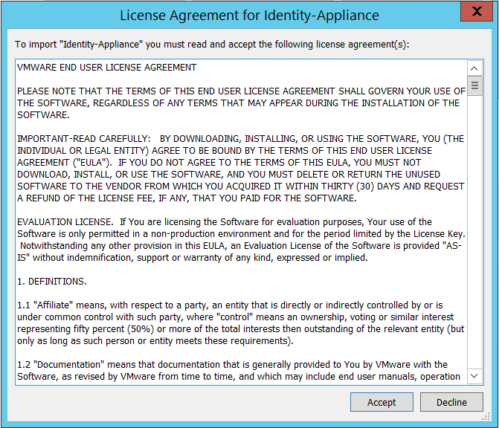
Task: Accept the license agreement
Action: click(x=382, y=402)
